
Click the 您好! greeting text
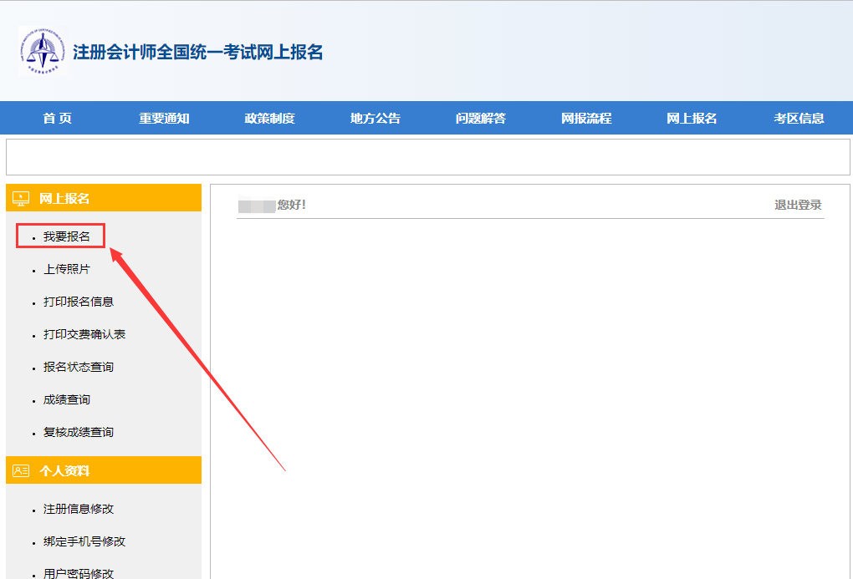[292, 205]
